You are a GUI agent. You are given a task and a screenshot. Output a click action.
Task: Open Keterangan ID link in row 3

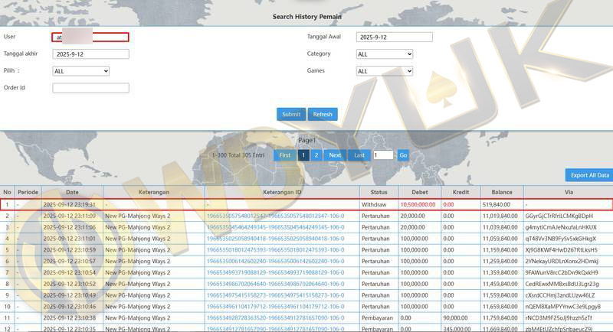point(275,227)
